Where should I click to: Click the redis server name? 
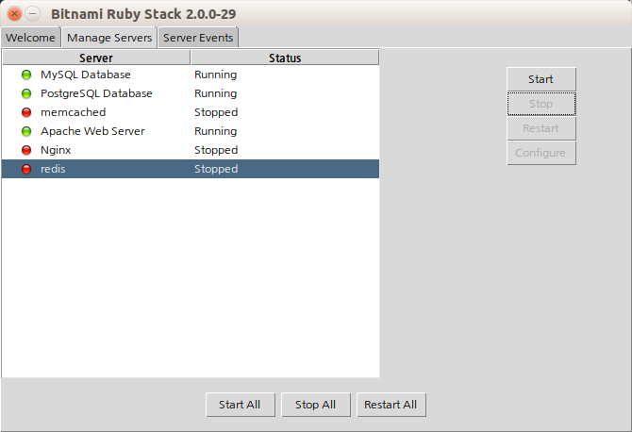[x=53, y=169]
